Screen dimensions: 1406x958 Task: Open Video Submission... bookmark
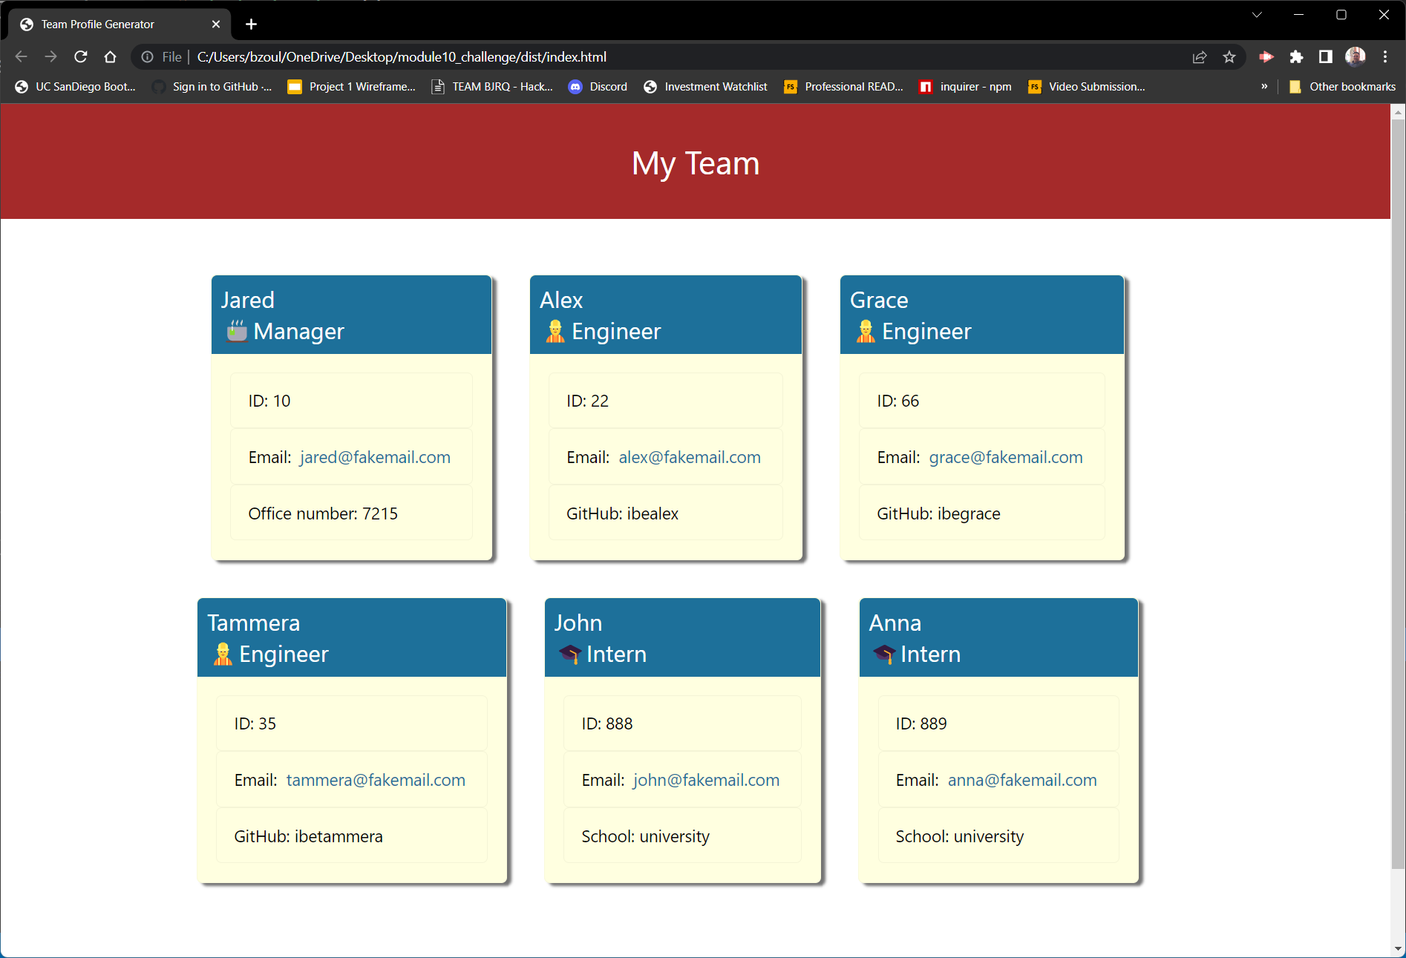(1087, 87)
